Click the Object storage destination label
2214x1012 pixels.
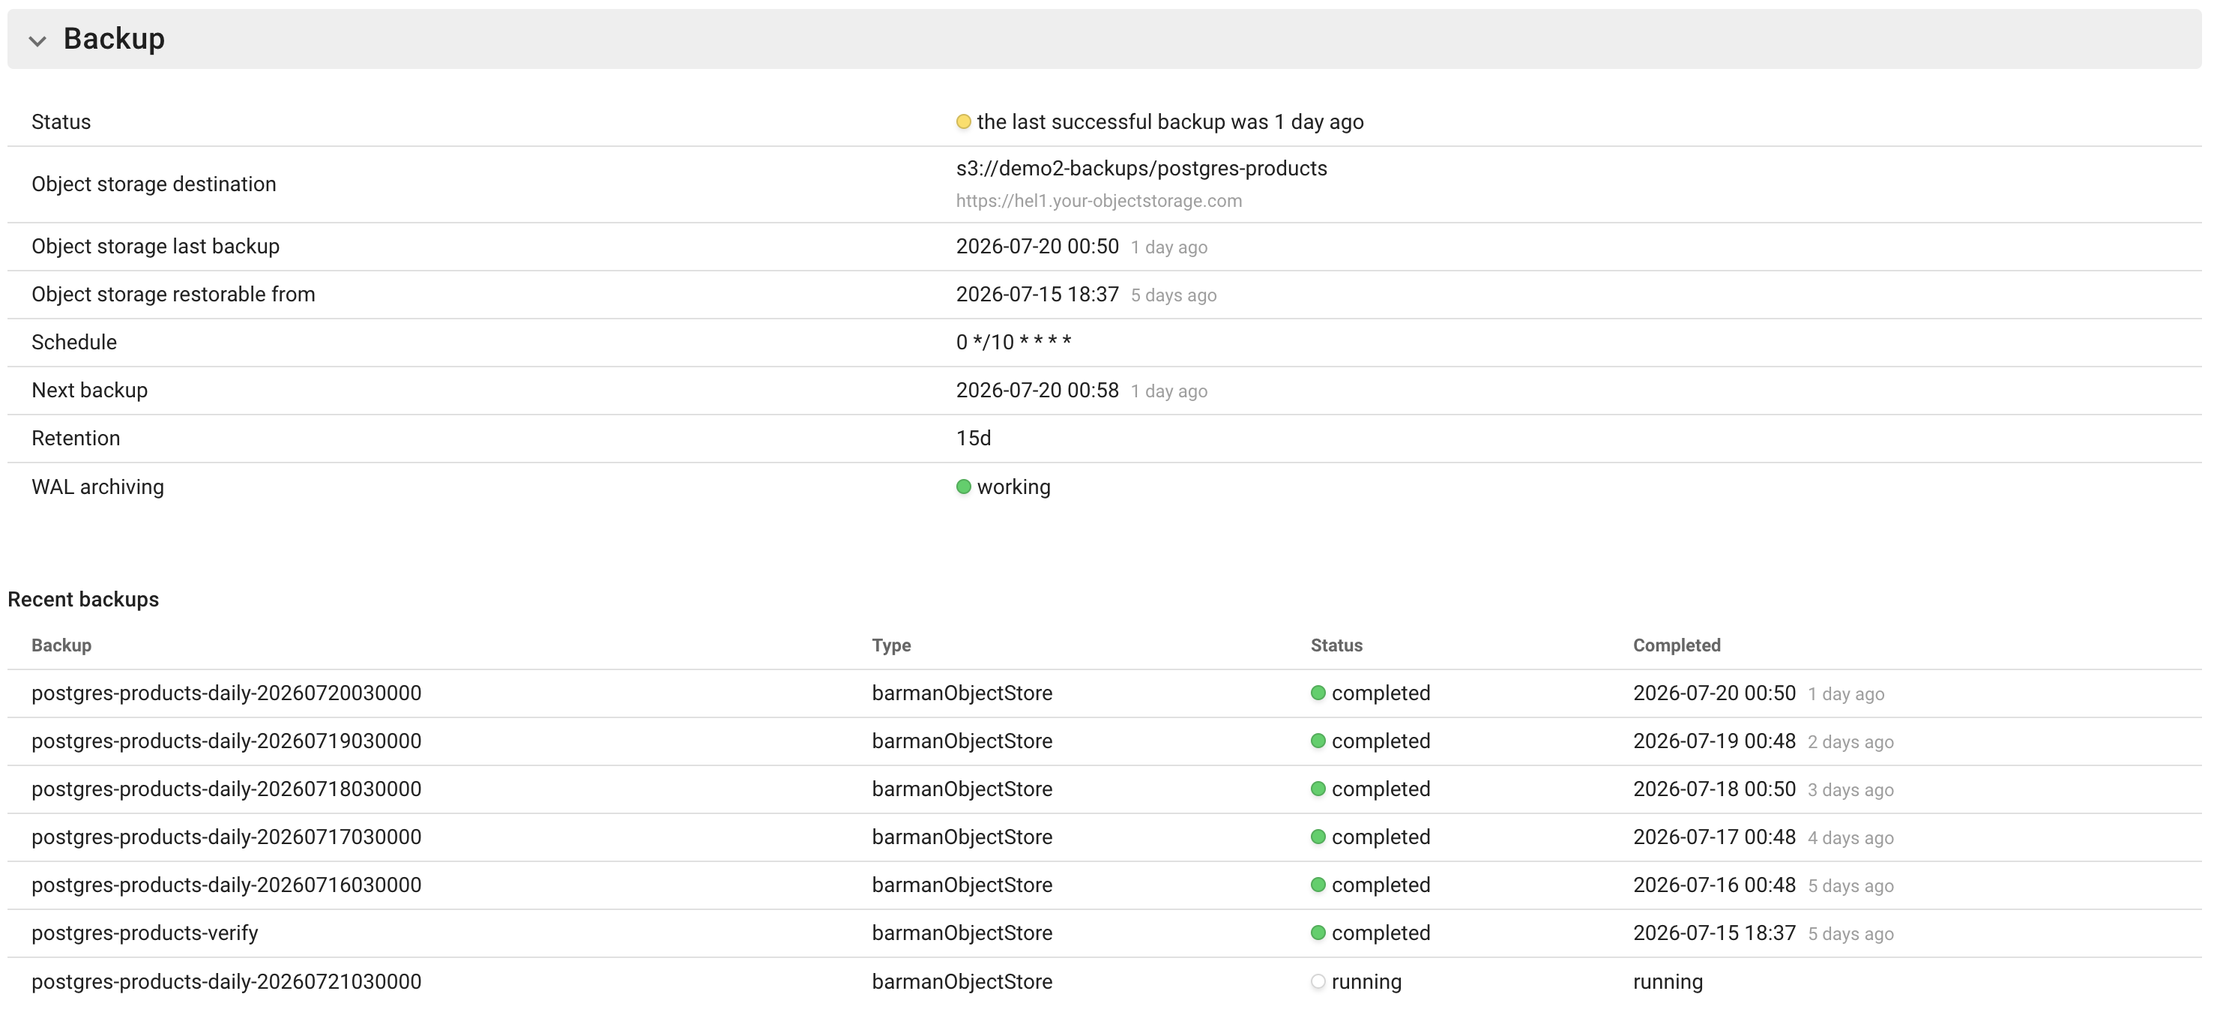(x=154, y=184)
